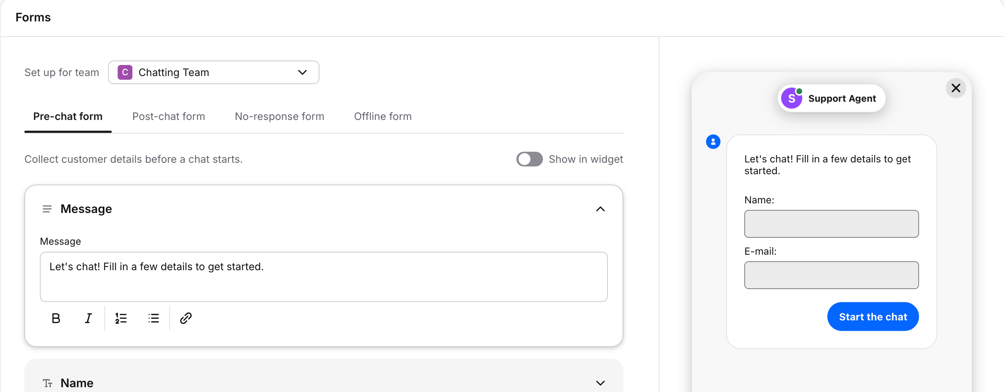This screenshot has width=1004, height=392.
Task: Click the Start the chat button
Action: (x=873, y=317)
